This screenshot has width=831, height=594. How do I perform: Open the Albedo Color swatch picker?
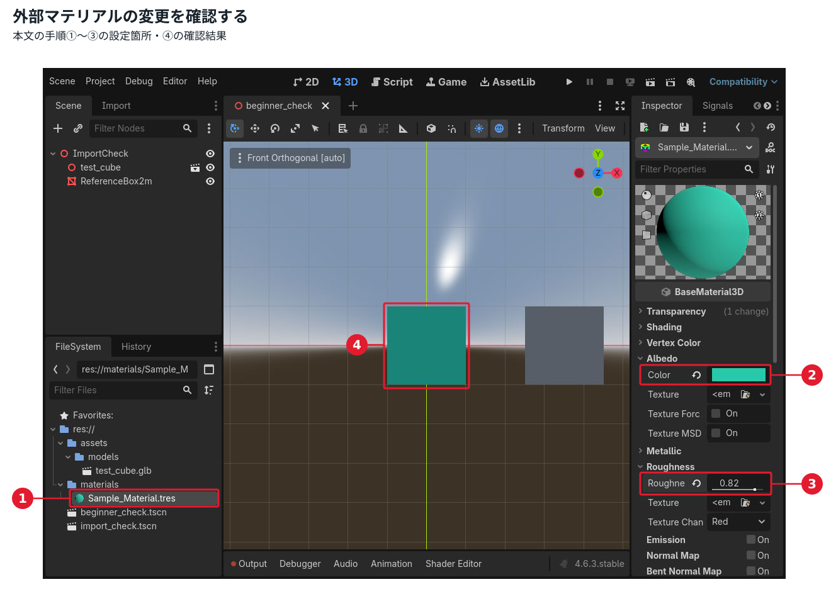[738, 375]
